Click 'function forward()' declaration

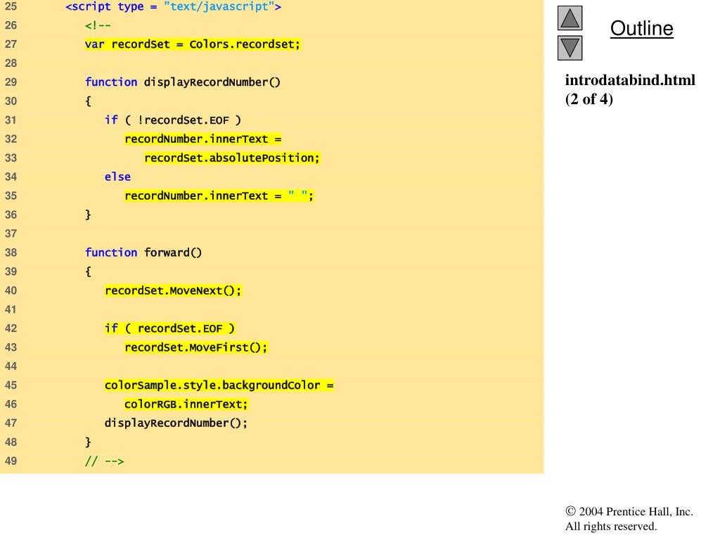click(143, 252)
